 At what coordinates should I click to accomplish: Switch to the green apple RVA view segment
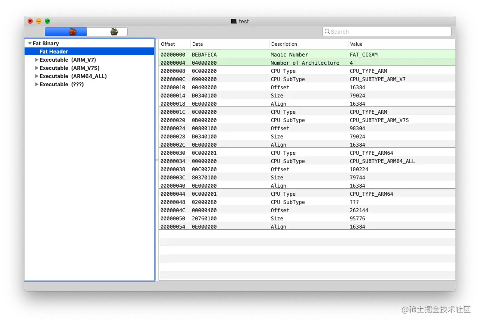107,31
